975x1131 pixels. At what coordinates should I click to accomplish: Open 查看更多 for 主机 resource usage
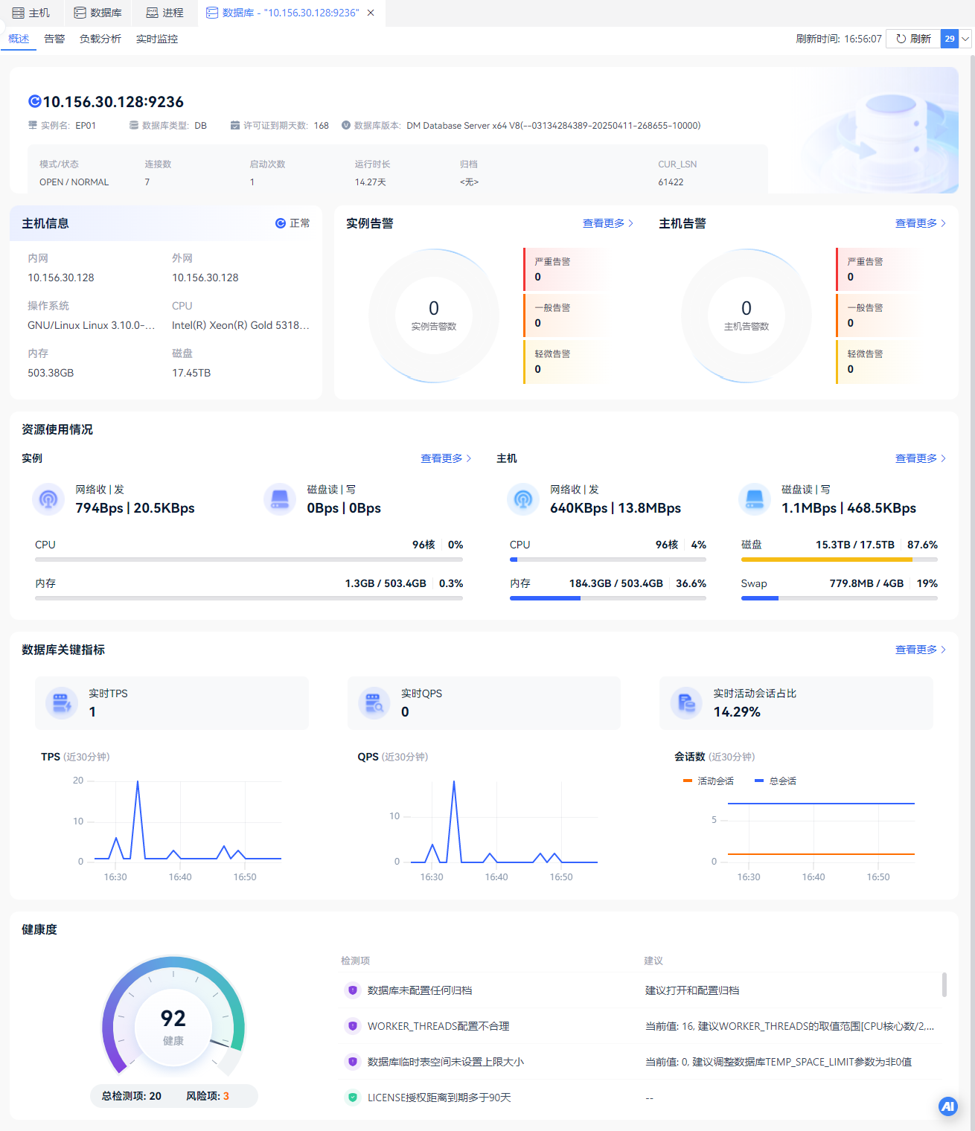click(921, 458)
